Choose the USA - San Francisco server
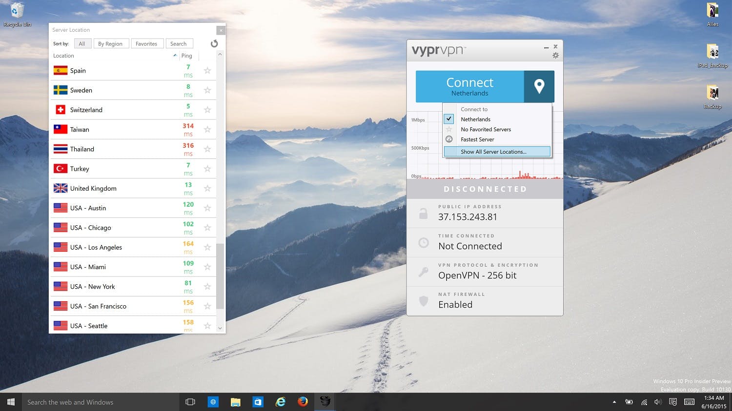The height and width of the screenshot is (411, 732). 133,306
